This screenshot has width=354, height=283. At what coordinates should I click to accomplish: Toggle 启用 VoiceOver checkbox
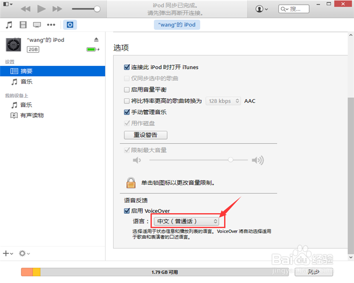[x=127, y=211]
